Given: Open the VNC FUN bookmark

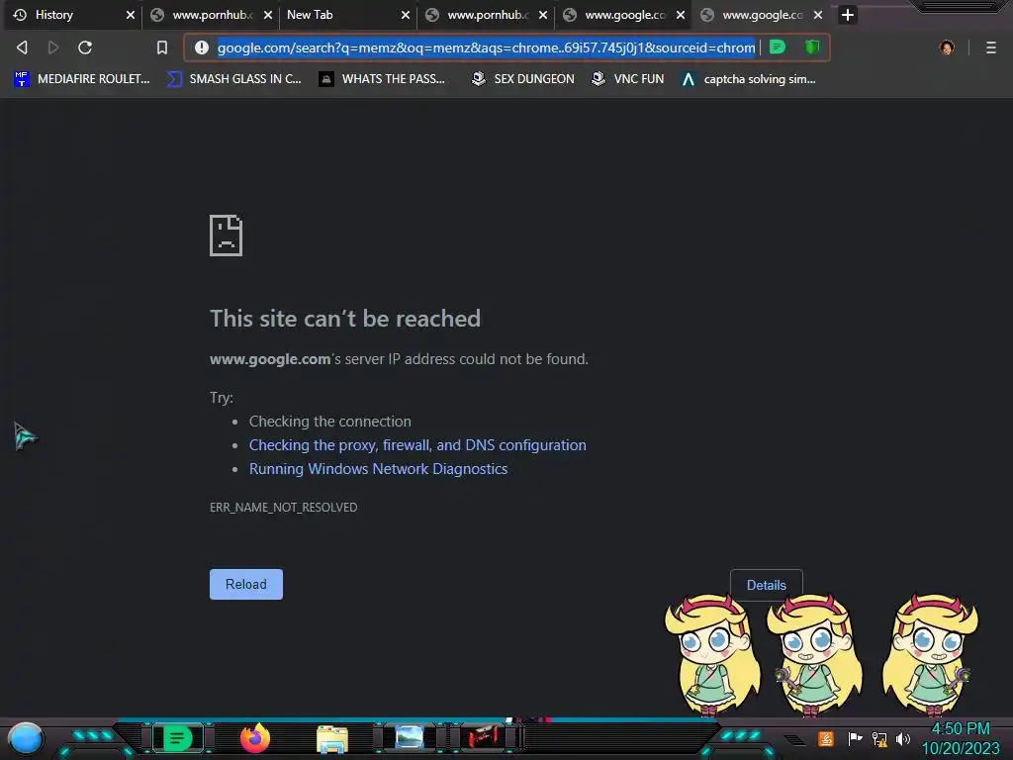Looking at the screenshot, I should point(628,79).
